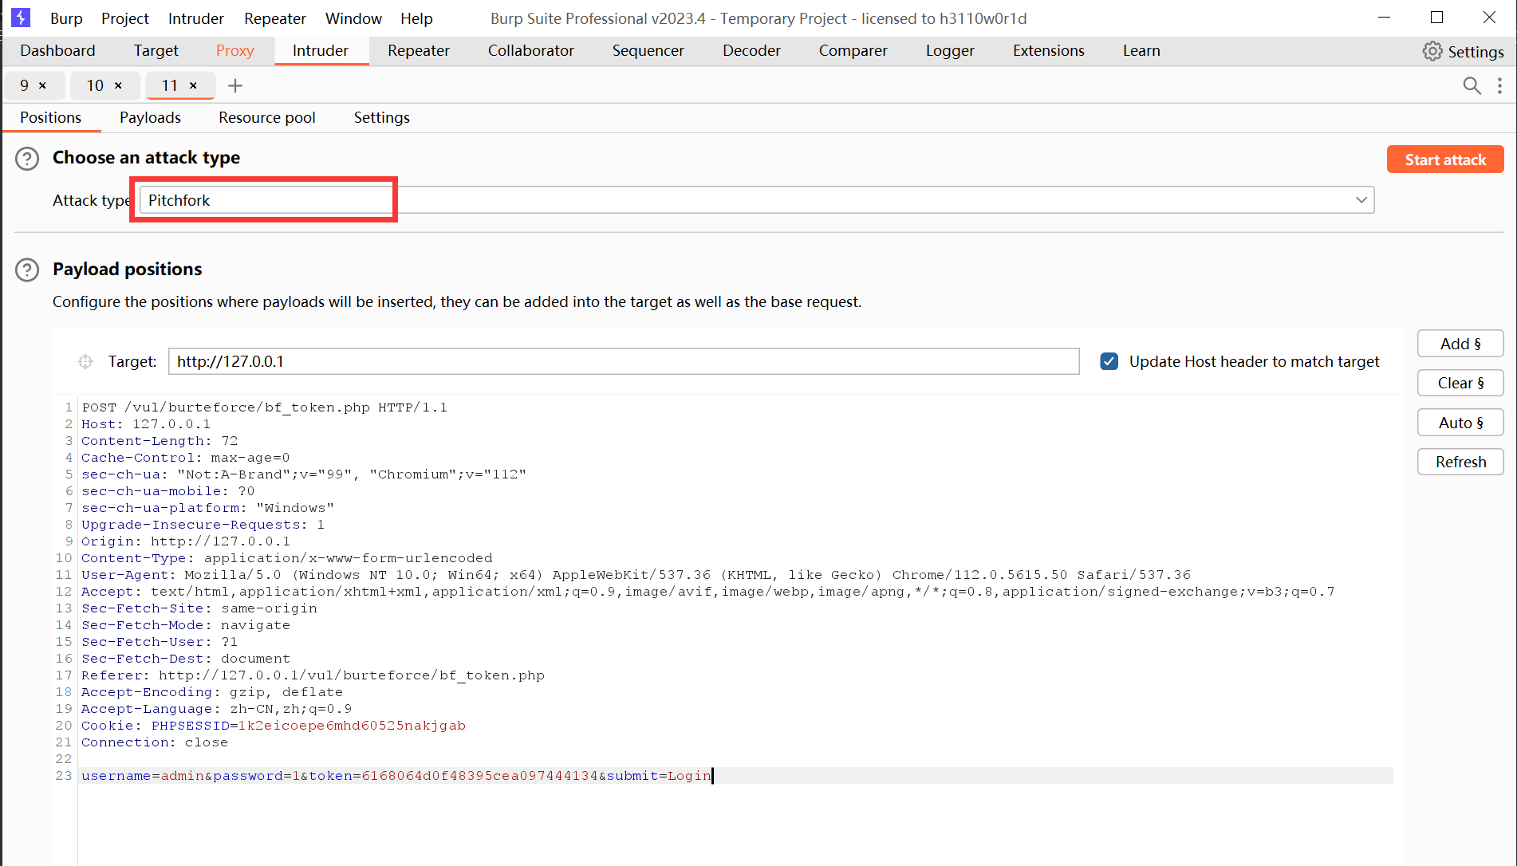This screenshot has width=1517, height=866.
Task: Open the Intruder menu in menu bar
Action: 195,18
